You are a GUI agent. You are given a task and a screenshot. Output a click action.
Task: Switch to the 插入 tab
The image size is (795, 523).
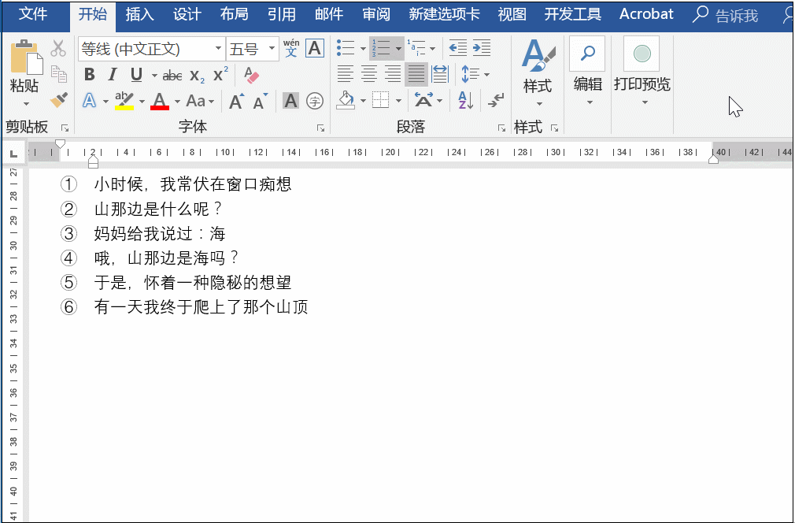139,14
